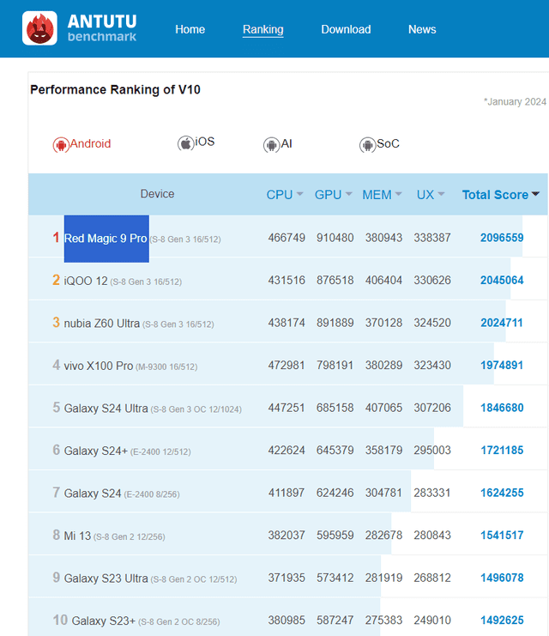Click nubia Z60 Ultra MEM score 370128
The width and height of the screenshot is (549, 636).
pos(383,323)
